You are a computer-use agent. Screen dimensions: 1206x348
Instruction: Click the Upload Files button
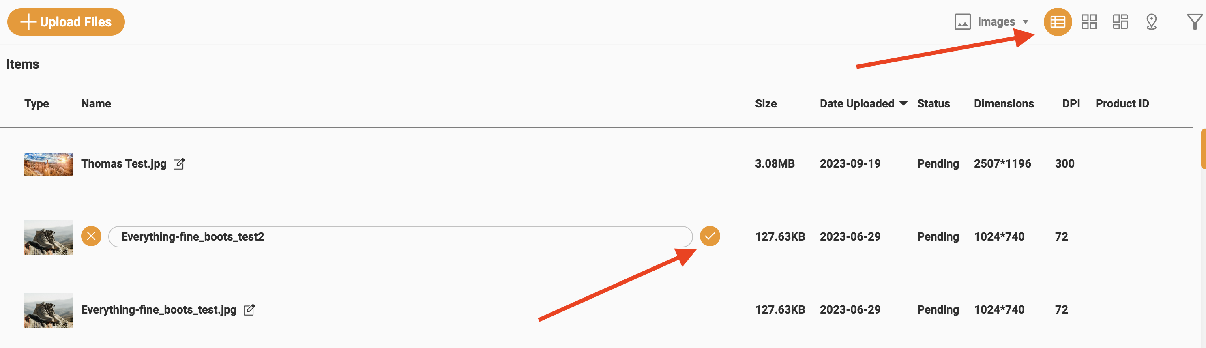pyautogui.click(x=66, y=22)
